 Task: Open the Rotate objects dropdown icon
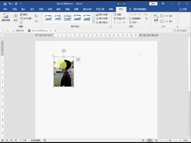click(x=147, y=18)
